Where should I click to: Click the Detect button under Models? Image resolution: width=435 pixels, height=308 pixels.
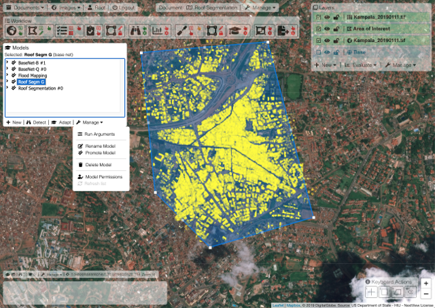[x=37, y=122]
